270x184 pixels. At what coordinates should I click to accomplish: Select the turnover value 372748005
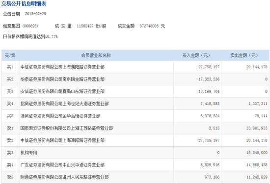(x=149, y=26)
